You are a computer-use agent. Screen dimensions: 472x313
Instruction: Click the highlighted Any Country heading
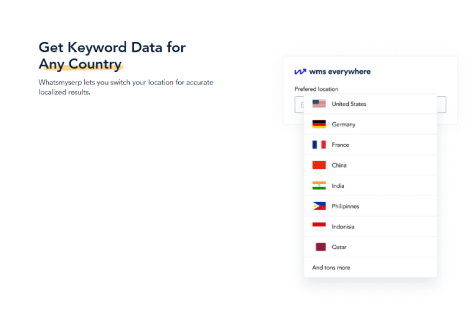(80, 64)
